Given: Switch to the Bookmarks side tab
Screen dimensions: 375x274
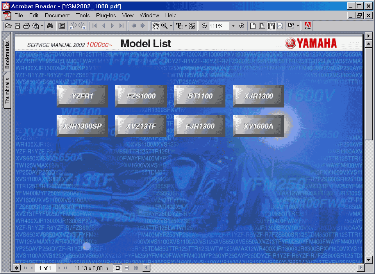Looking at the screenshot, I should [7, 55].
